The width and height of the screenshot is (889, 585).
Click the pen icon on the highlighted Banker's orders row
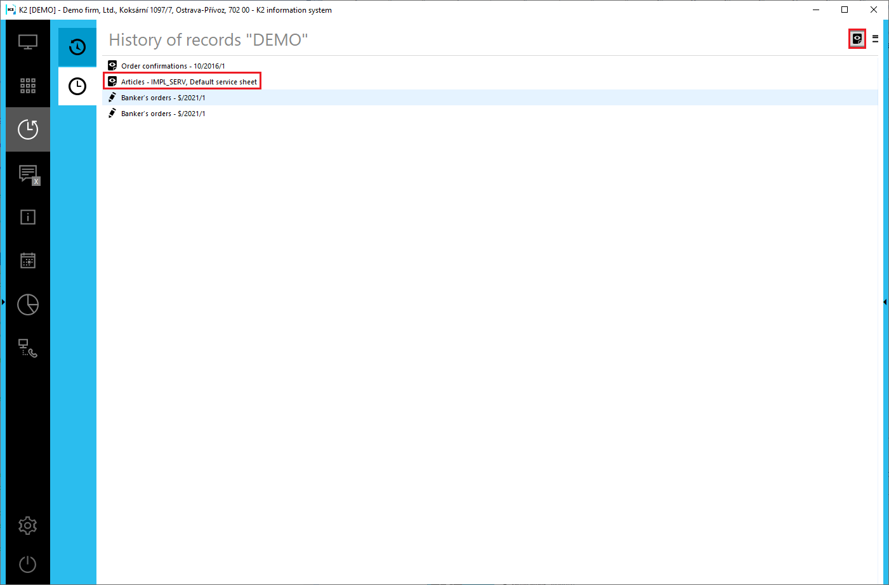click(112, 97)
